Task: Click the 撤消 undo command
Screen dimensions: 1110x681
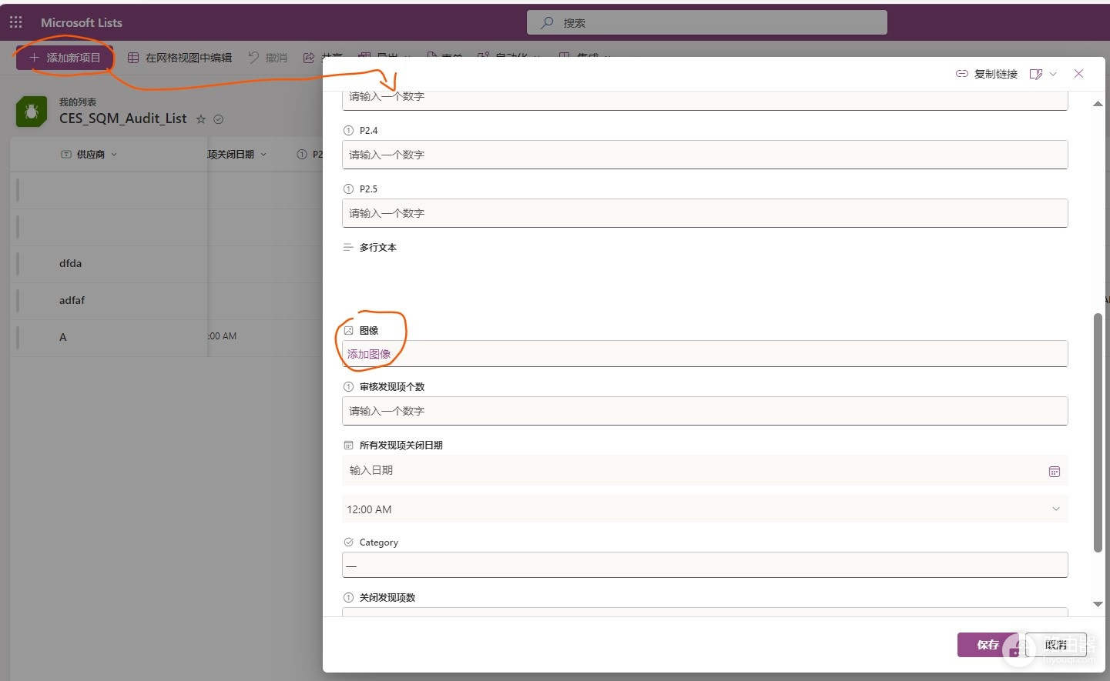Action: (267, 58)
